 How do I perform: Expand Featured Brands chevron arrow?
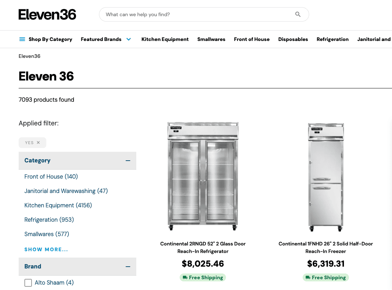click(x=128, y=39)
